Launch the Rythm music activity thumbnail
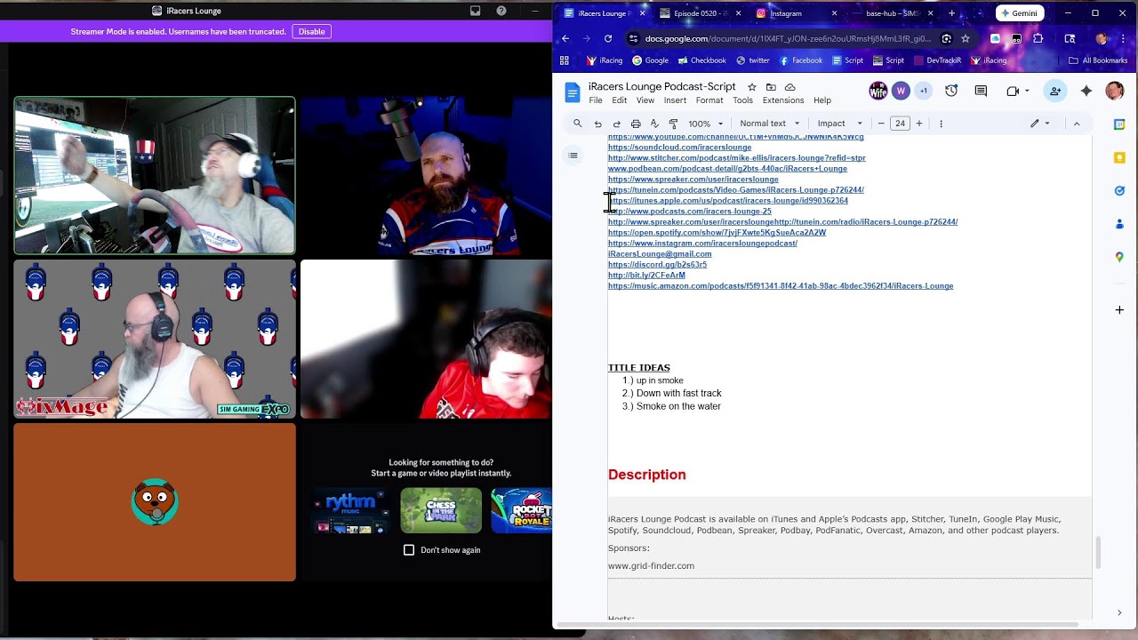1138x640 pixels. coord(350,510)
